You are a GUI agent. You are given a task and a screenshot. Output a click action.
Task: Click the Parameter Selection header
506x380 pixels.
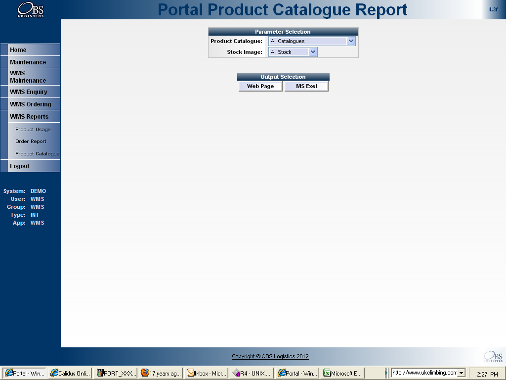(283, 32)
